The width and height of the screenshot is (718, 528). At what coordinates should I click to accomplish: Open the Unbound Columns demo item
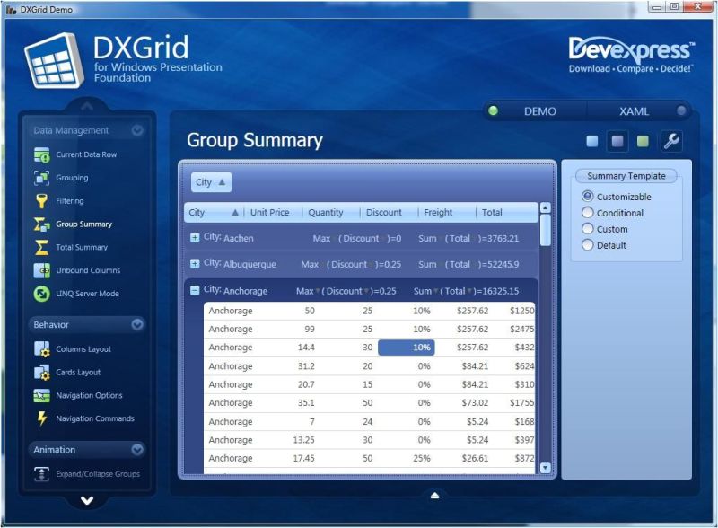coord(88,270)
